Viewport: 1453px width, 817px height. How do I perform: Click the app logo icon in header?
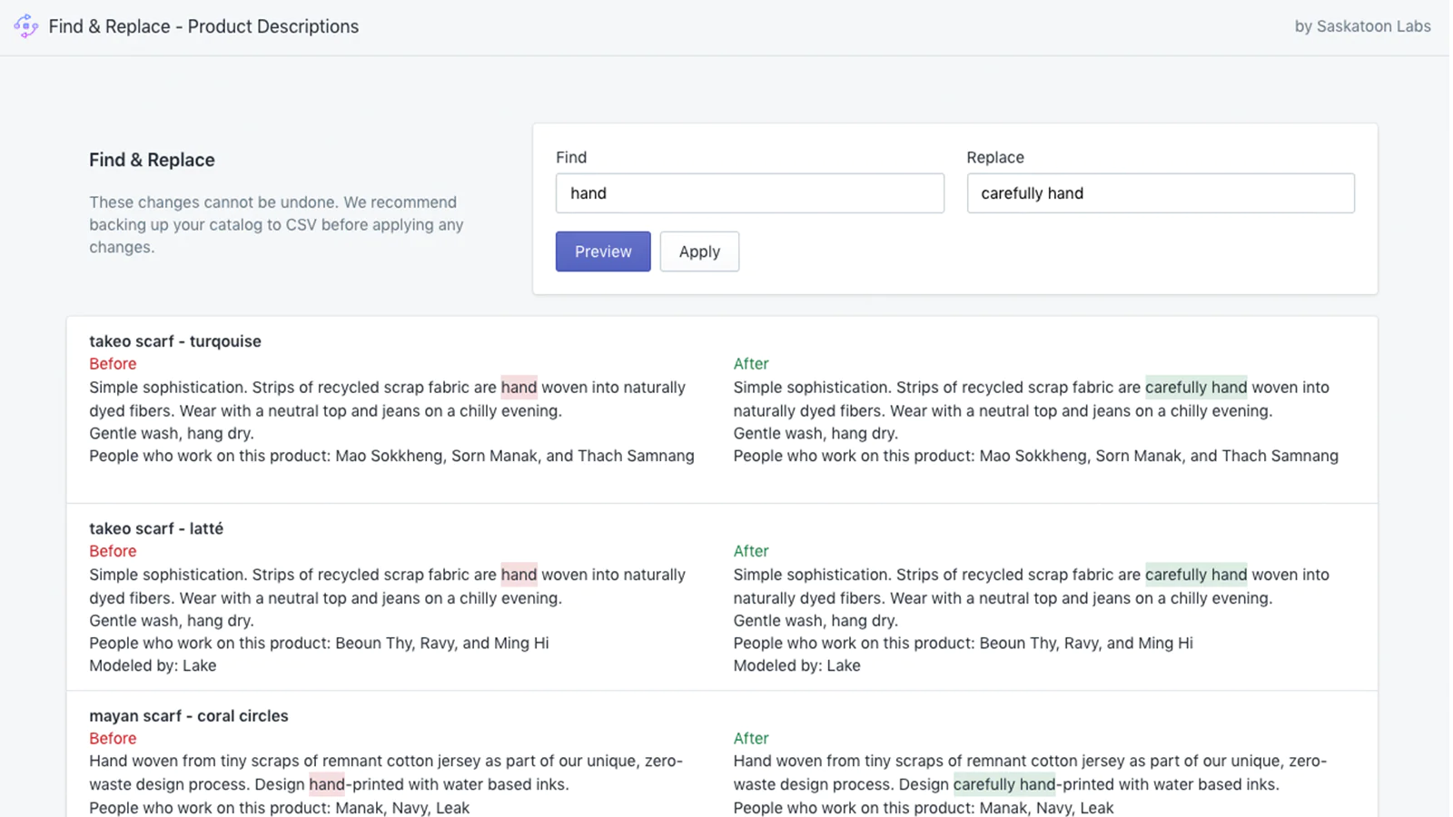(x=26, y=26)
